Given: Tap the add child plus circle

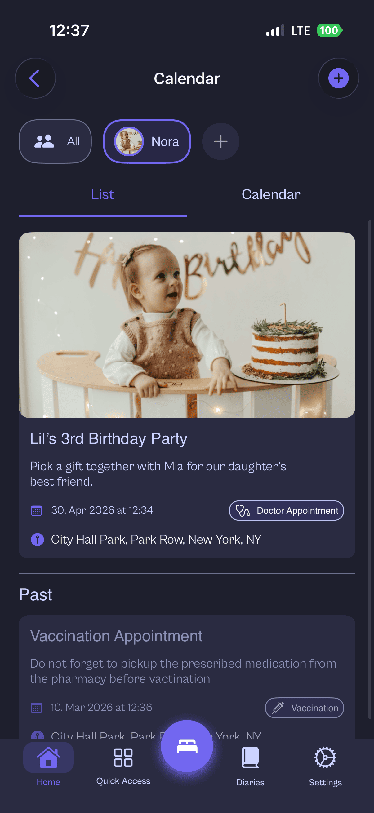Looking at the screenshot, I should tap(220, 141).
